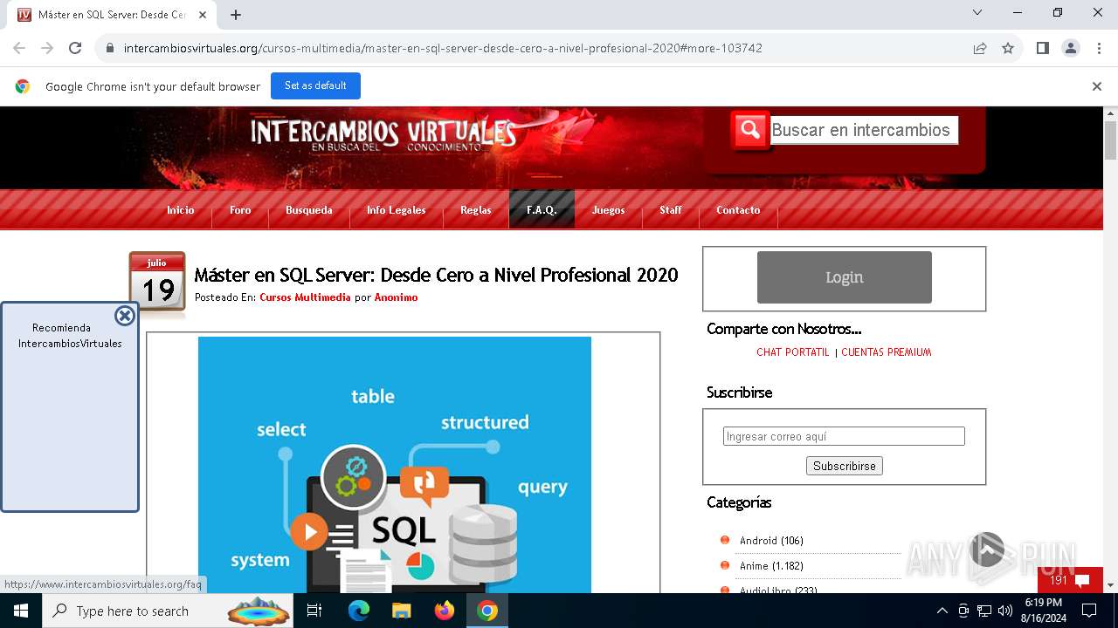The width and height of the screenshot is (1118, 628).
Task: Click the article title Máster en SQL Server
Action: point(436,275)
